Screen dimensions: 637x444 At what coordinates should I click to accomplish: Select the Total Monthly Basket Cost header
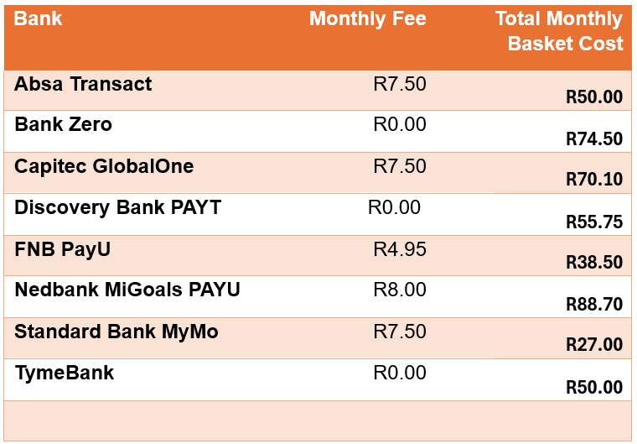pyautogui.click(x=558, y=31)
